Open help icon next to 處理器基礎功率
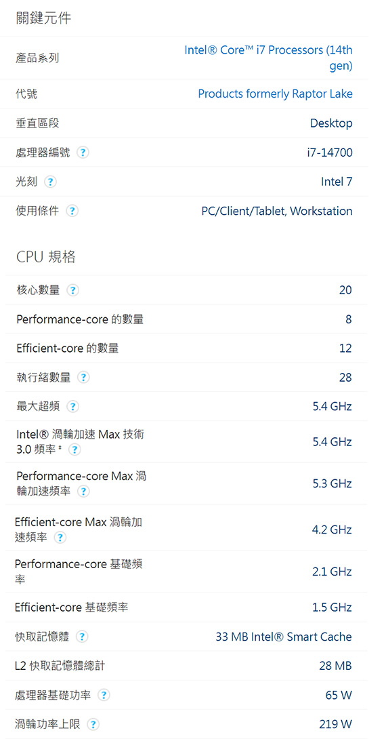 104,695
